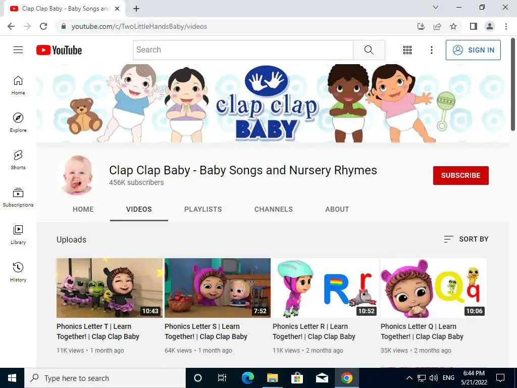Open Task View in taskbar
This screenshot has height=388, width=517.
(x=222, y=378)
